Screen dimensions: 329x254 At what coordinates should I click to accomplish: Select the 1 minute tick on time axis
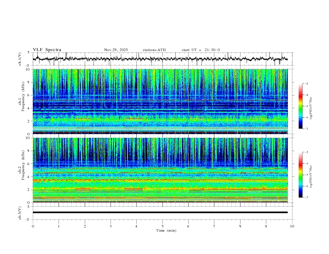pos(59,226)
